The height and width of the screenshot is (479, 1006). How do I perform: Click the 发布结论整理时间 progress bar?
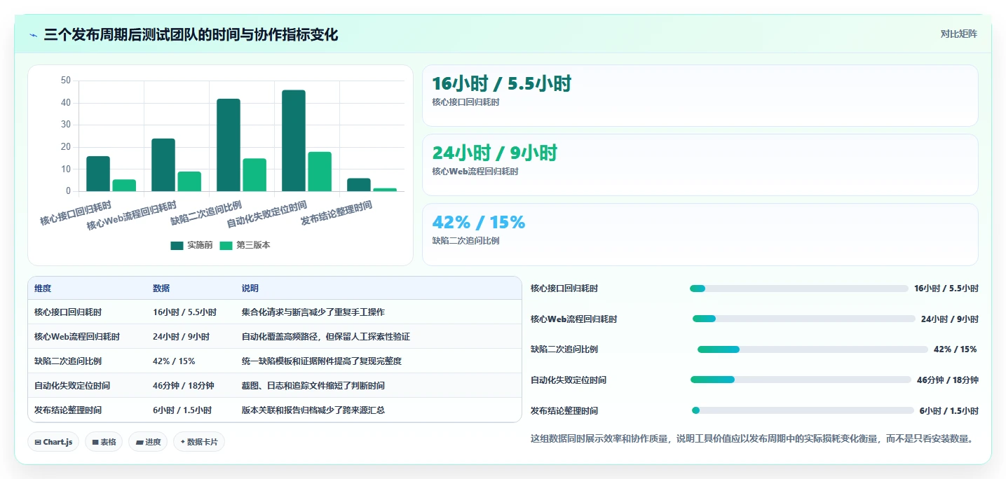pyautogui.click(x=803, y=410)
